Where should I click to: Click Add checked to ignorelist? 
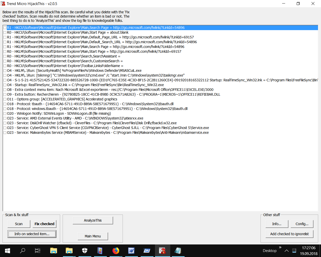pyautogui.click(x=289, y=234)
